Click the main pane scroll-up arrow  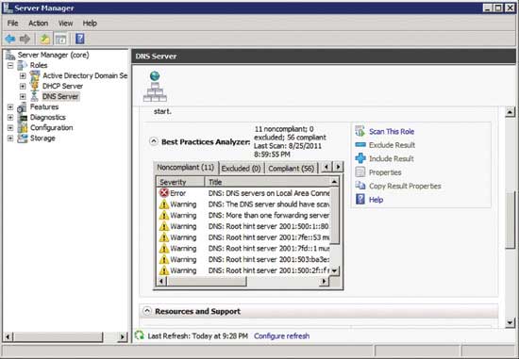[511, 112]
